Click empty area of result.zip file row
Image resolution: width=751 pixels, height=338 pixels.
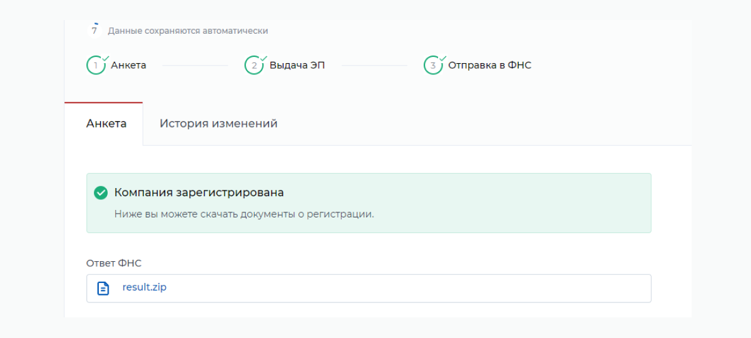tap(407, 288)
